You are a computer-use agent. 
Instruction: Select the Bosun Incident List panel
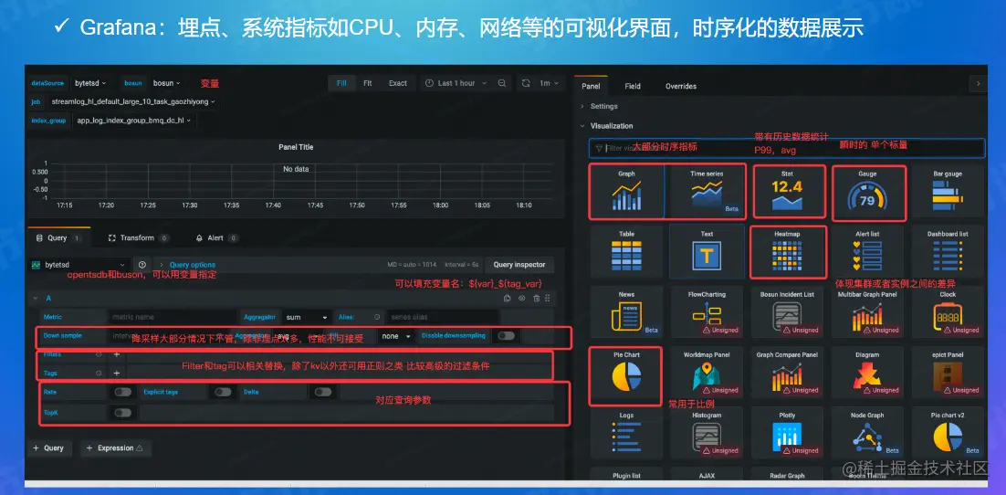[x=787, y=311]
